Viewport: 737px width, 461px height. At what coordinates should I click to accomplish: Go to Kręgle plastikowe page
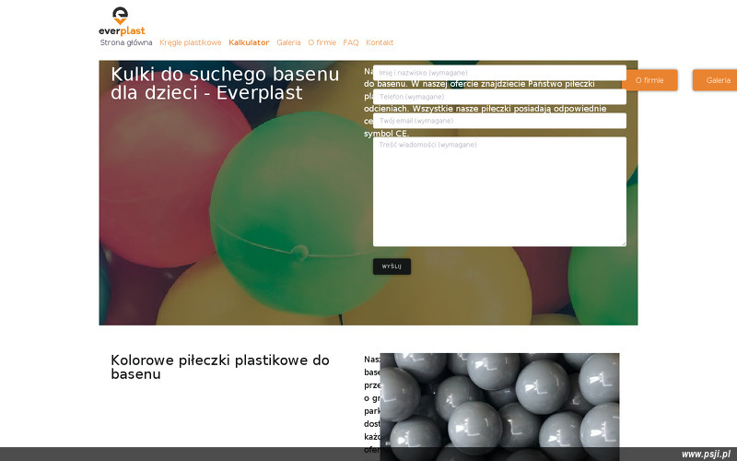pyautogui.click(x=191, y=42)
